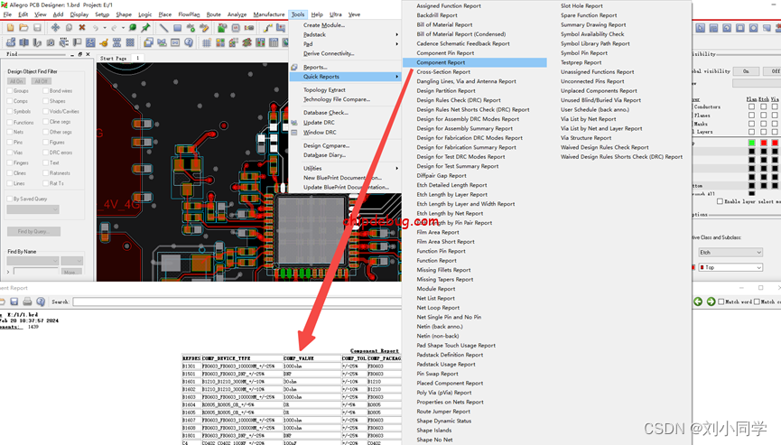This screenshot has height=445, width=781.
Task: Click the New file toolbar icon
Action: [x=9, y=28]
